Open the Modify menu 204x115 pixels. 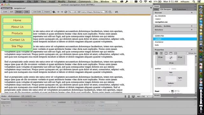62,2
